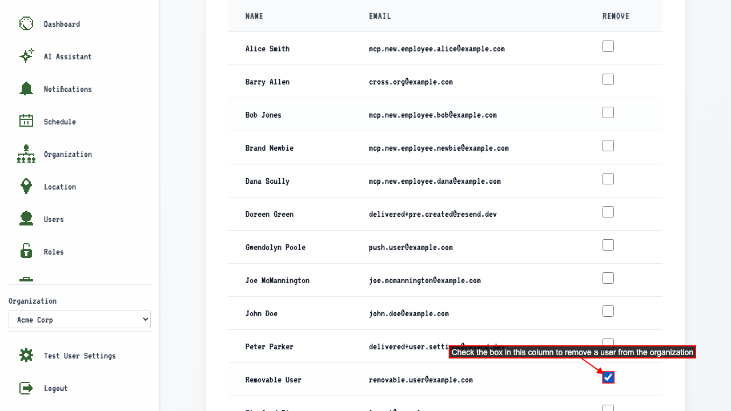The height and width of the screenshot is (411, 731).
Task: Tick the remove checkbox for John Doe
Action: [608, 311]
